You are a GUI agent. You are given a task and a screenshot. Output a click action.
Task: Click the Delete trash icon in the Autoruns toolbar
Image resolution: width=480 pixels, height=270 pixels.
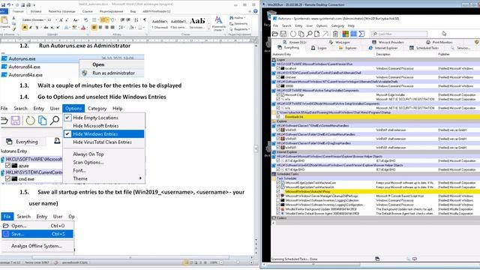[335, 34]
